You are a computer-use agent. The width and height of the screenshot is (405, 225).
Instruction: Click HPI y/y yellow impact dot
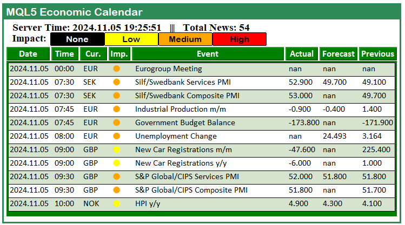tap(116, 204)
